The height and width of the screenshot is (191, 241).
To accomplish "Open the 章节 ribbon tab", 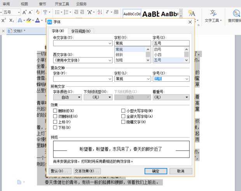I will [x=42, y=4].
